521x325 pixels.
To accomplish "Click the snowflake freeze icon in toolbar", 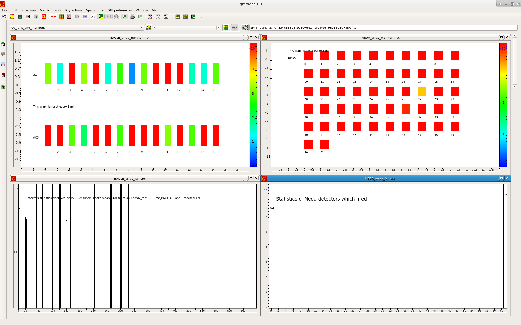I will tap(85, 17).
